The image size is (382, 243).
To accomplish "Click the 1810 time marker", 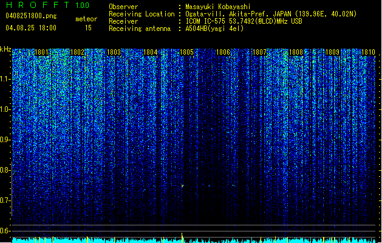I will coord(368,52).
